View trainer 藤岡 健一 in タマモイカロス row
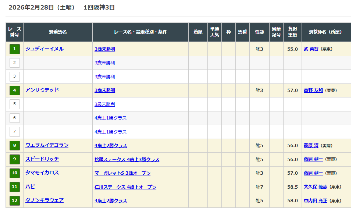The image size is (356, 210). (x=313, y=173)
